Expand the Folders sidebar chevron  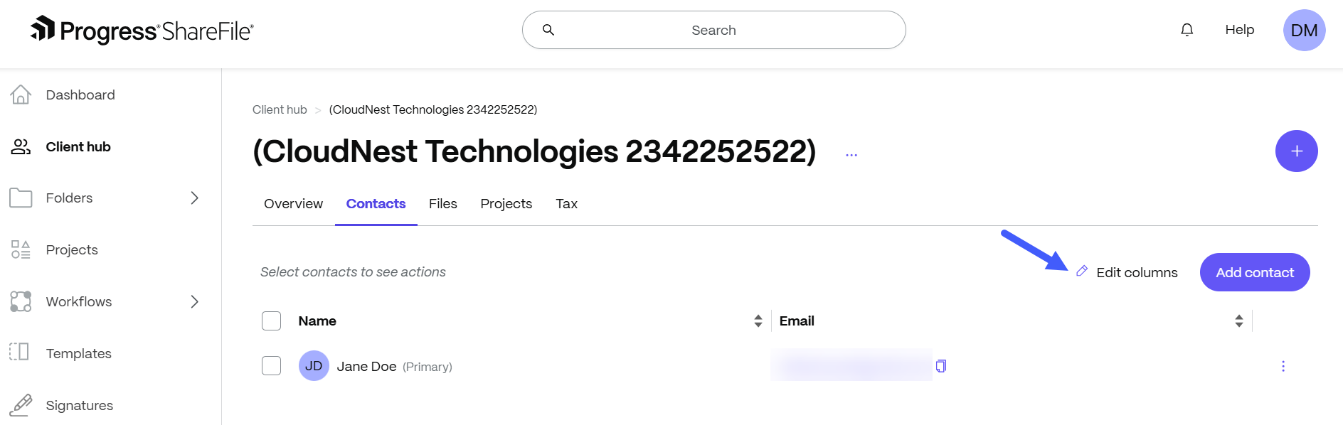coord(194,198)
